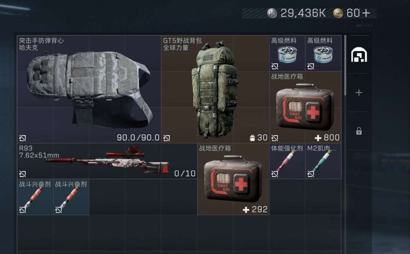The height and width of the screenshot is (254, 410).
Task: Click the silver currency coin icon
Action: (x=272, y=13)
